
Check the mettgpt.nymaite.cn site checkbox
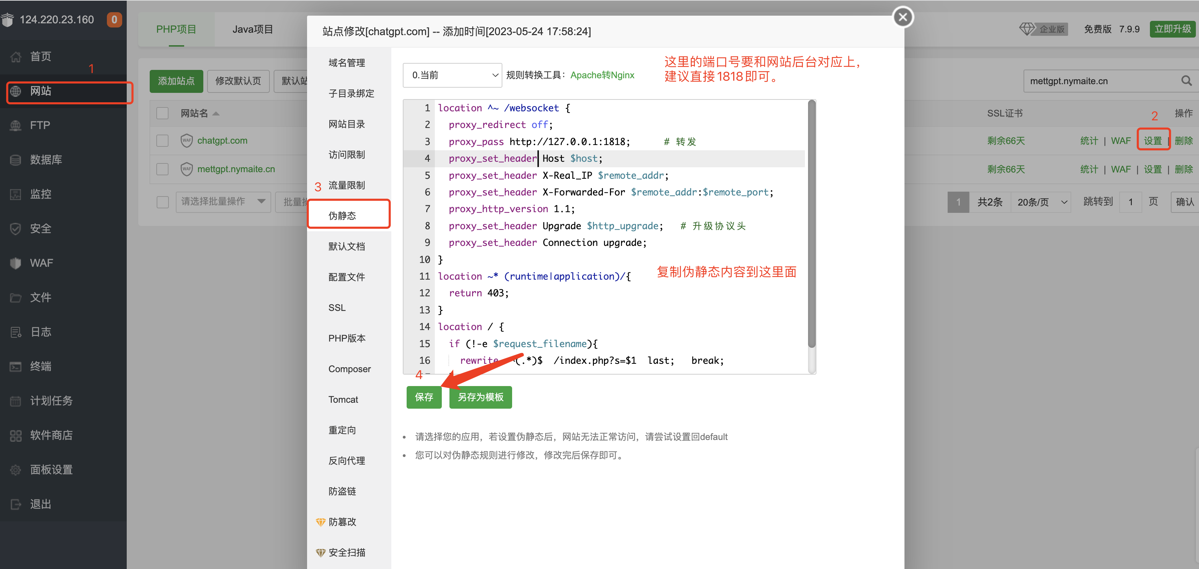pos(162,169)
